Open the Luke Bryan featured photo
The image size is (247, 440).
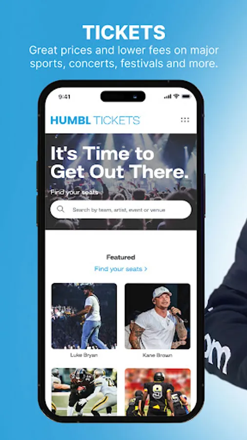[84, 316]
